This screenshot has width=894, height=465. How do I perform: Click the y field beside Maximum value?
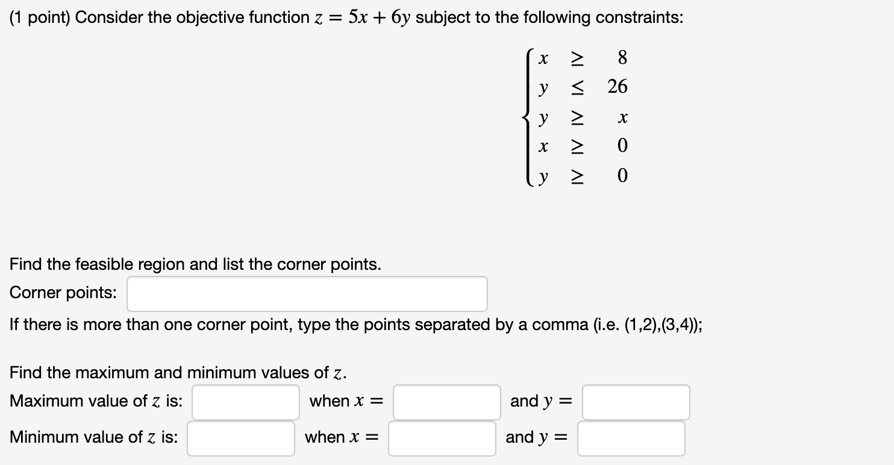pos(634,401)
